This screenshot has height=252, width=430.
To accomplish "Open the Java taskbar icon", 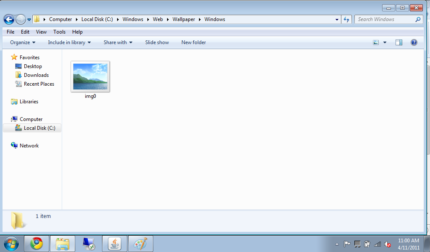I will (x=115, y=243).
